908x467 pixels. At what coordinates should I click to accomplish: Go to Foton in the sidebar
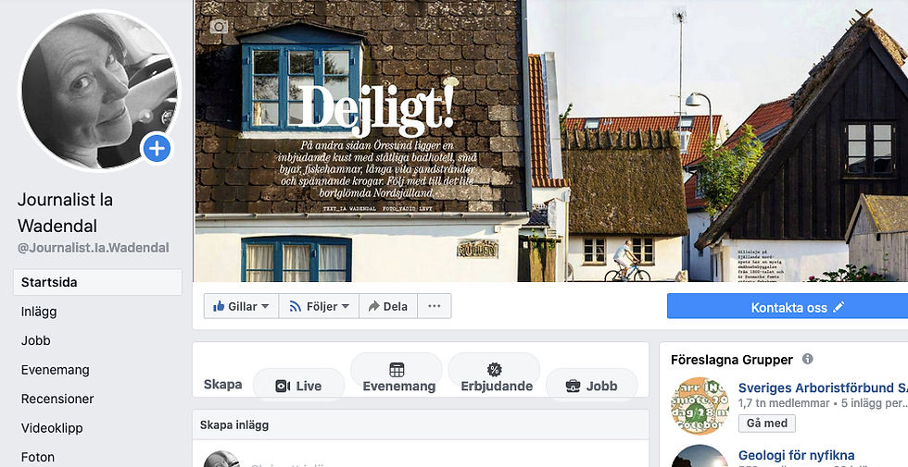pyautogui.click(x=38, y=457)
